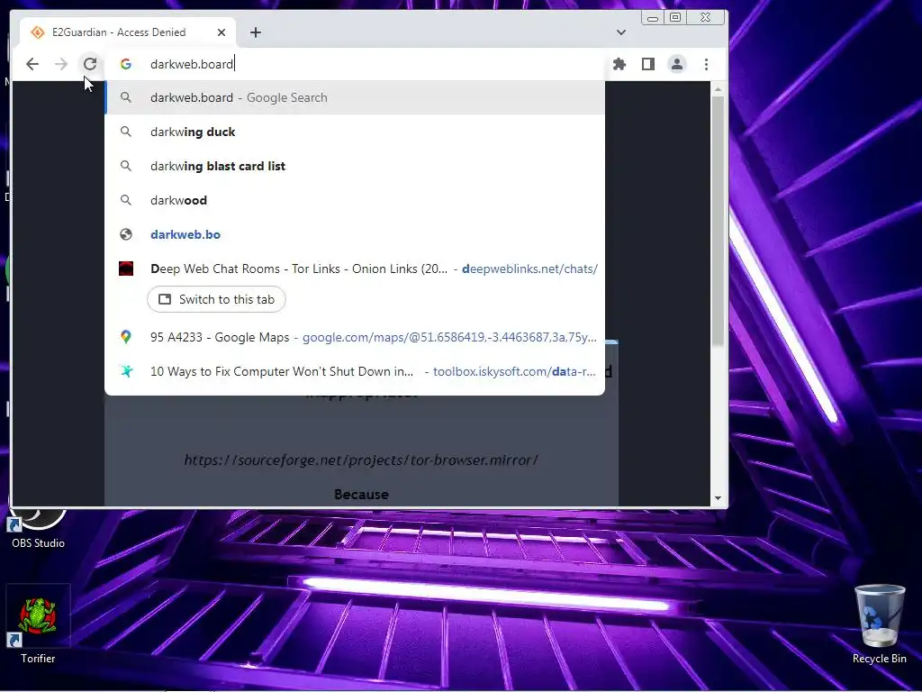Screen dimensions: 922x692
Task: Open the 95 A4233 Google Maps suggestion
Action: (x=355, y=337)
